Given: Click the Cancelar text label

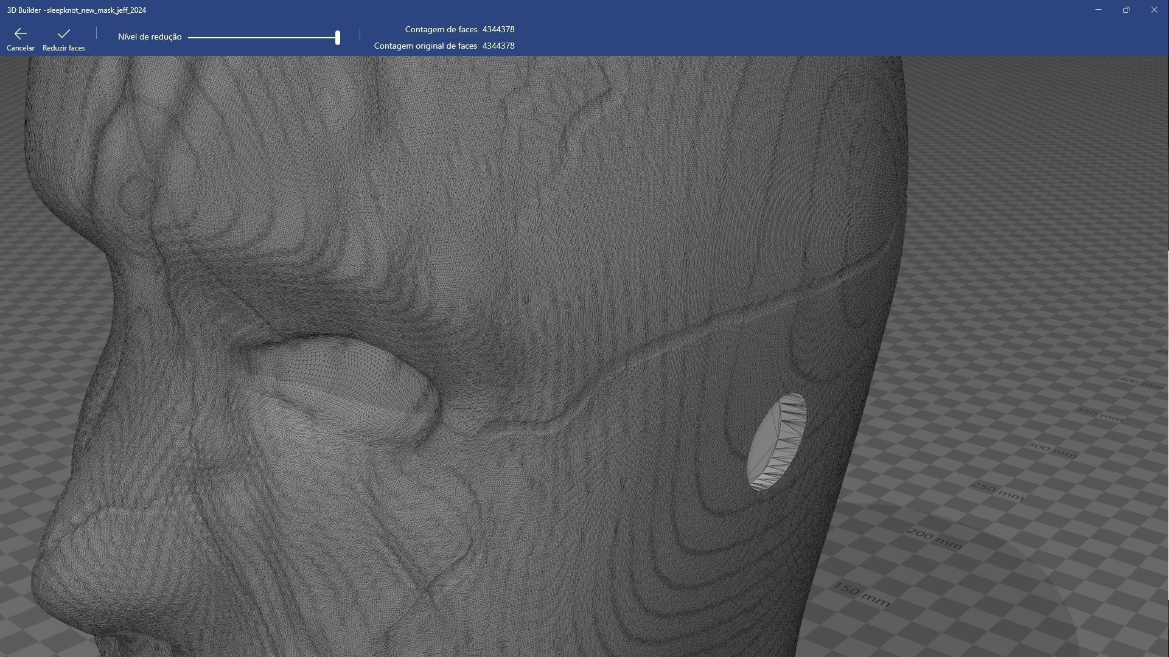Looking at the screenshot, I should point(20,48).
